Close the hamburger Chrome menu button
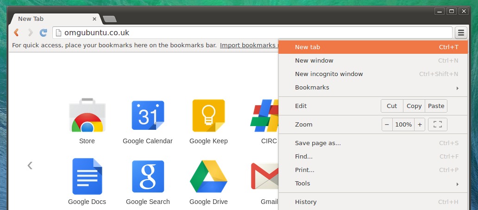 (x=461, y=32)
